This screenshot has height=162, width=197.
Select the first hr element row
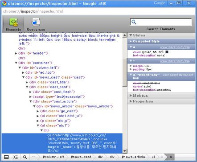(22, 48)
